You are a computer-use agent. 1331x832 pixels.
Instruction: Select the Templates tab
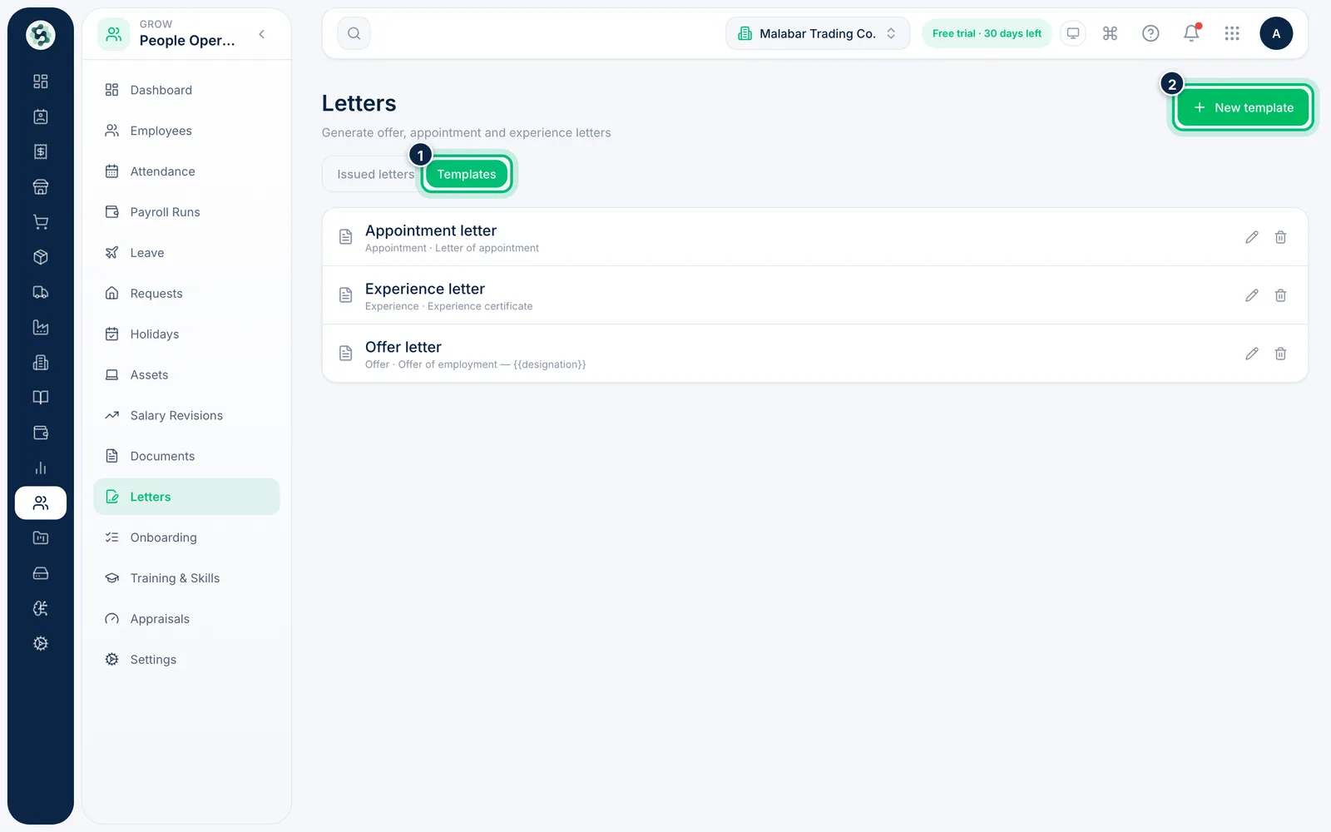click(467, 174)
